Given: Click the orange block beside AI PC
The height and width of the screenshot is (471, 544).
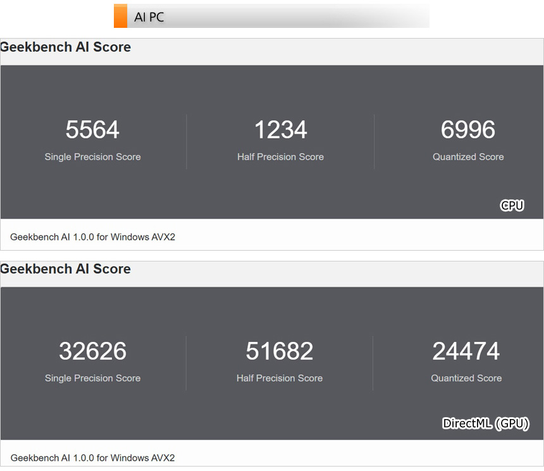Looking at the screenshot, I should point(120,16).
